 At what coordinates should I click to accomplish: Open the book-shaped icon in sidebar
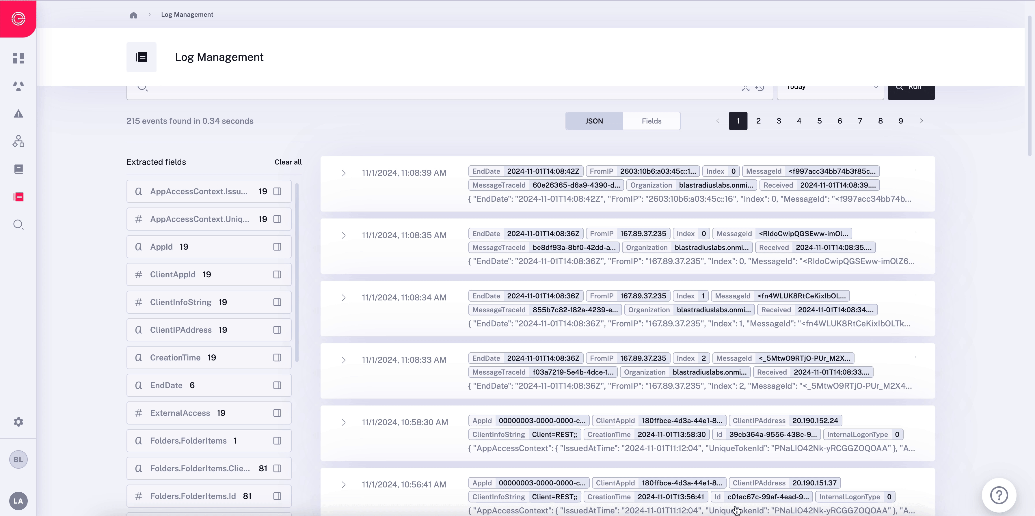click(x=18, y=169)
